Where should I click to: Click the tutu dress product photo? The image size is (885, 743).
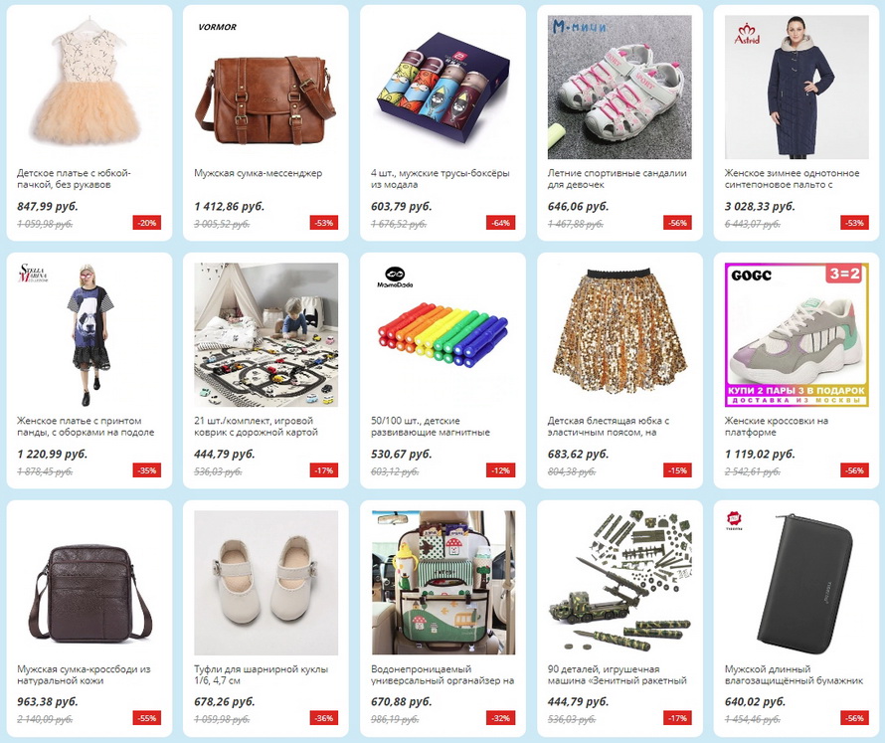(88, 87)
